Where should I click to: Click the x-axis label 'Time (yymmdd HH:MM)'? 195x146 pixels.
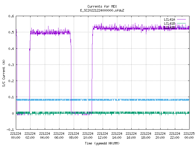102,143
